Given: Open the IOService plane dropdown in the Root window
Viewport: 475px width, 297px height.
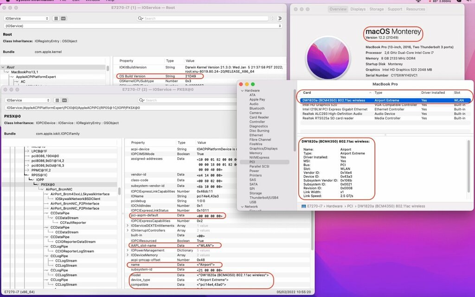Looking at the screenshot, I should (x=27, y=19).
